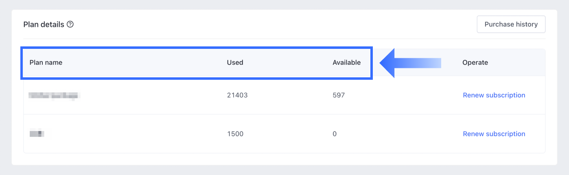569x175 pixels.
Task: Open the Purchase history page
Action: tap(511, 24)
